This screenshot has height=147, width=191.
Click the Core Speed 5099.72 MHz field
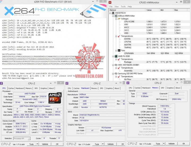coord(21,124)
